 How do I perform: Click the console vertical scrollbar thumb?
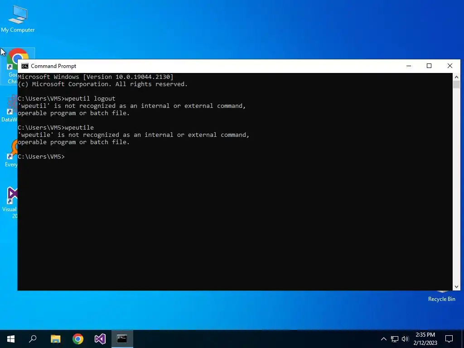coord(456,85)
